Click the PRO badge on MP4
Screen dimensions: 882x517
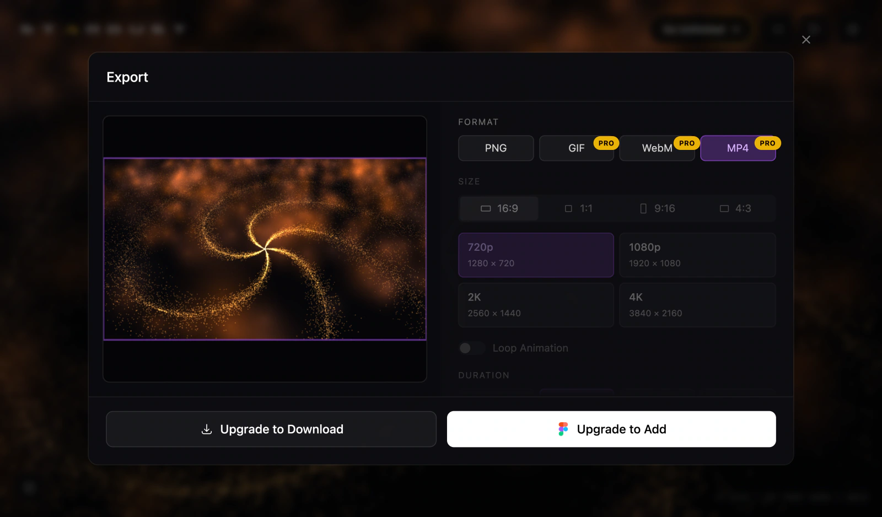tap(767, 143)
